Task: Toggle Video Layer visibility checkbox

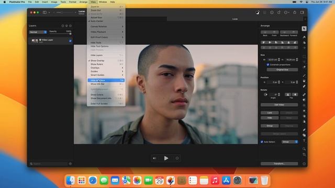Action: pos(70,41)
